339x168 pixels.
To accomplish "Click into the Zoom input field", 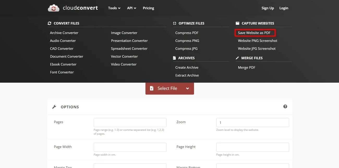I will pos(252,122).
